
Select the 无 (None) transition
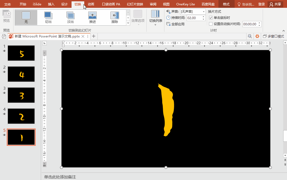click(x=26, y=18)
